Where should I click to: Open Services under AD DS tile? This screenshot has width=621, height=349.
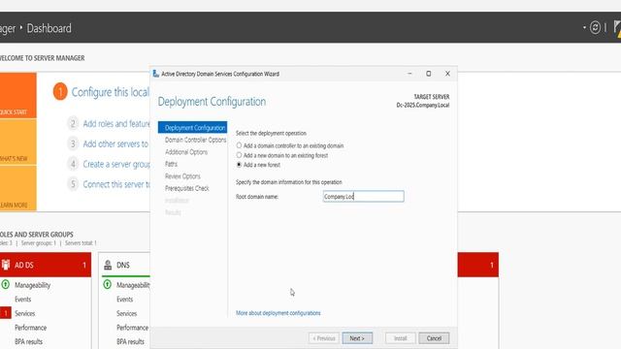(25, 313)
